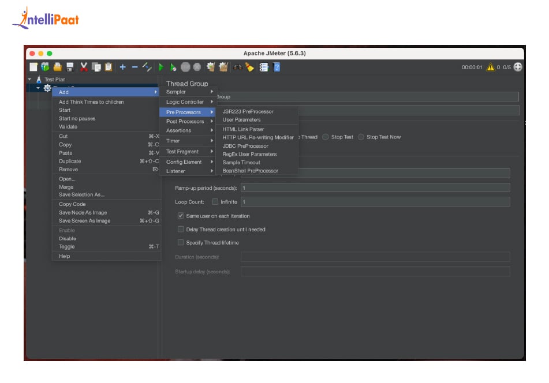Enable Specify Thread lifetime checkbox
Image resolution: width=549 pixels, height=383 pixels.
tap(181, 242)
